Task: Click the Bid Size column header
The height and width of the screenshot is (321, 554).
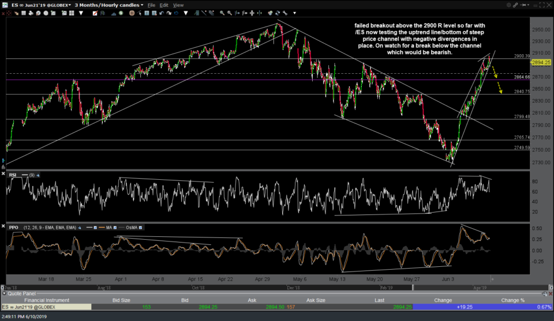Action: pyautogui.click(x=121, y=300)
